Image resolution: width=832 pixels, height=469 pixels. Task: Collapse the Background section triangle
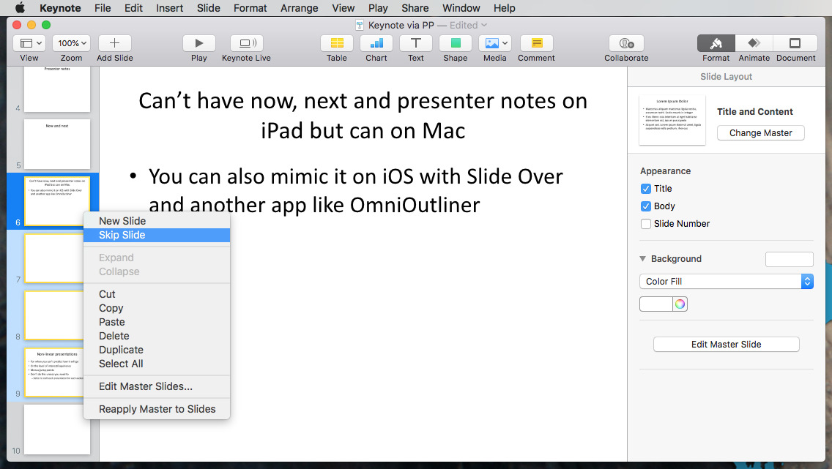coord(642,258)
